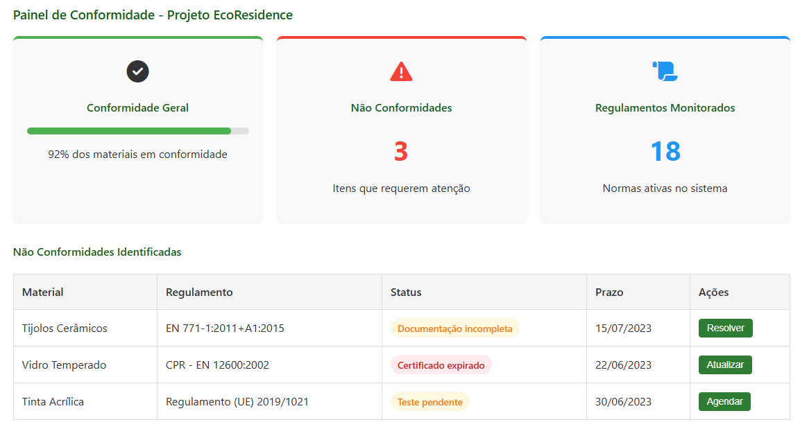Click the red warning triangle icon
The image size is (800, 438).
pyautogui.click(x=401, y=71)
